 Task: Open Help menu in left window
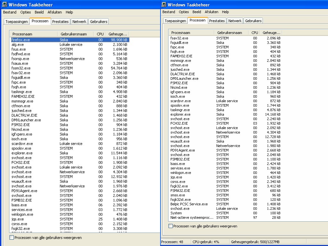(69, 12)
